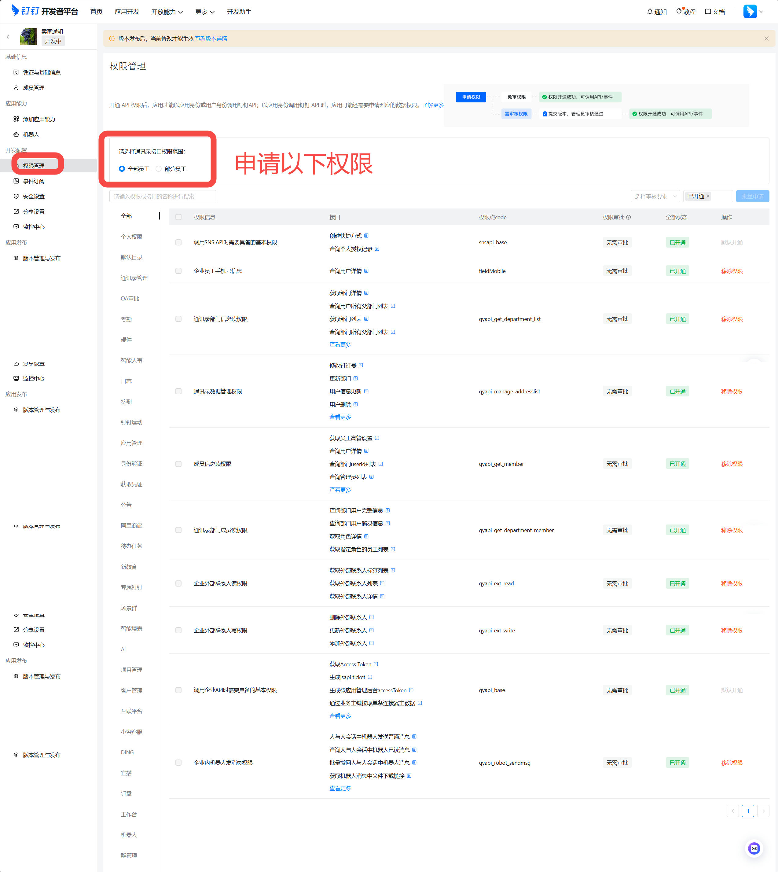Open the floating assistant chat icon
This screenshot has height=872, width=778.
(x=754, y=848)
